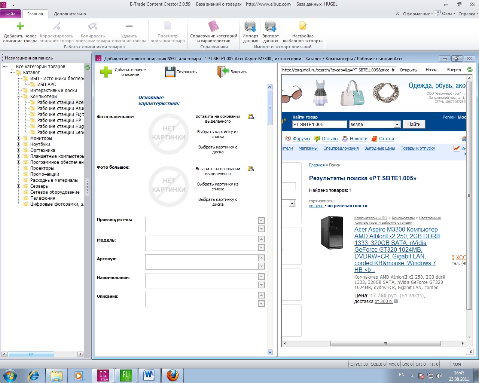
Task: Go back with the Назад button
Action: click(431, 70)
